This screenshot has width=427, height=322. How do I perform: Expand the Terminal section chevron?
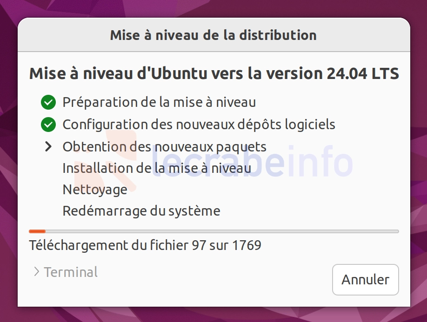(36, 272)
